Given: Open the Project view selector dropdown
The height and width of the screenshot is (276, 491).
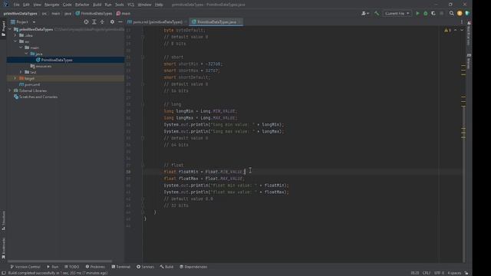Looking at the screenshot, I should [x=23, y=22].
